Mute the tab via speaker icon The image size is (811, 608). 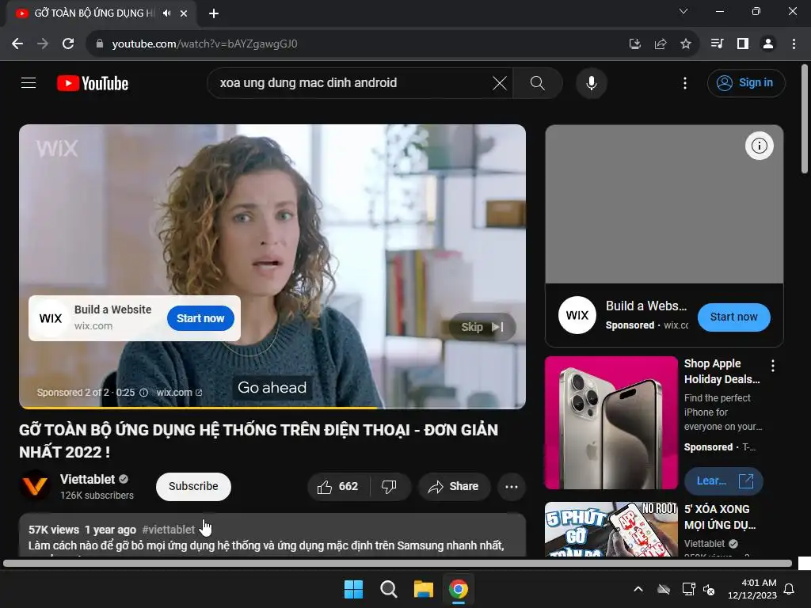[166, 13]
